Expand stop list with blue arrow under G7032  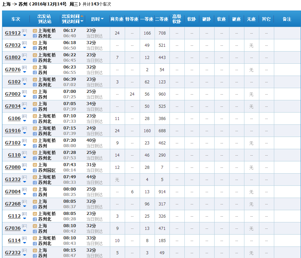24,47
